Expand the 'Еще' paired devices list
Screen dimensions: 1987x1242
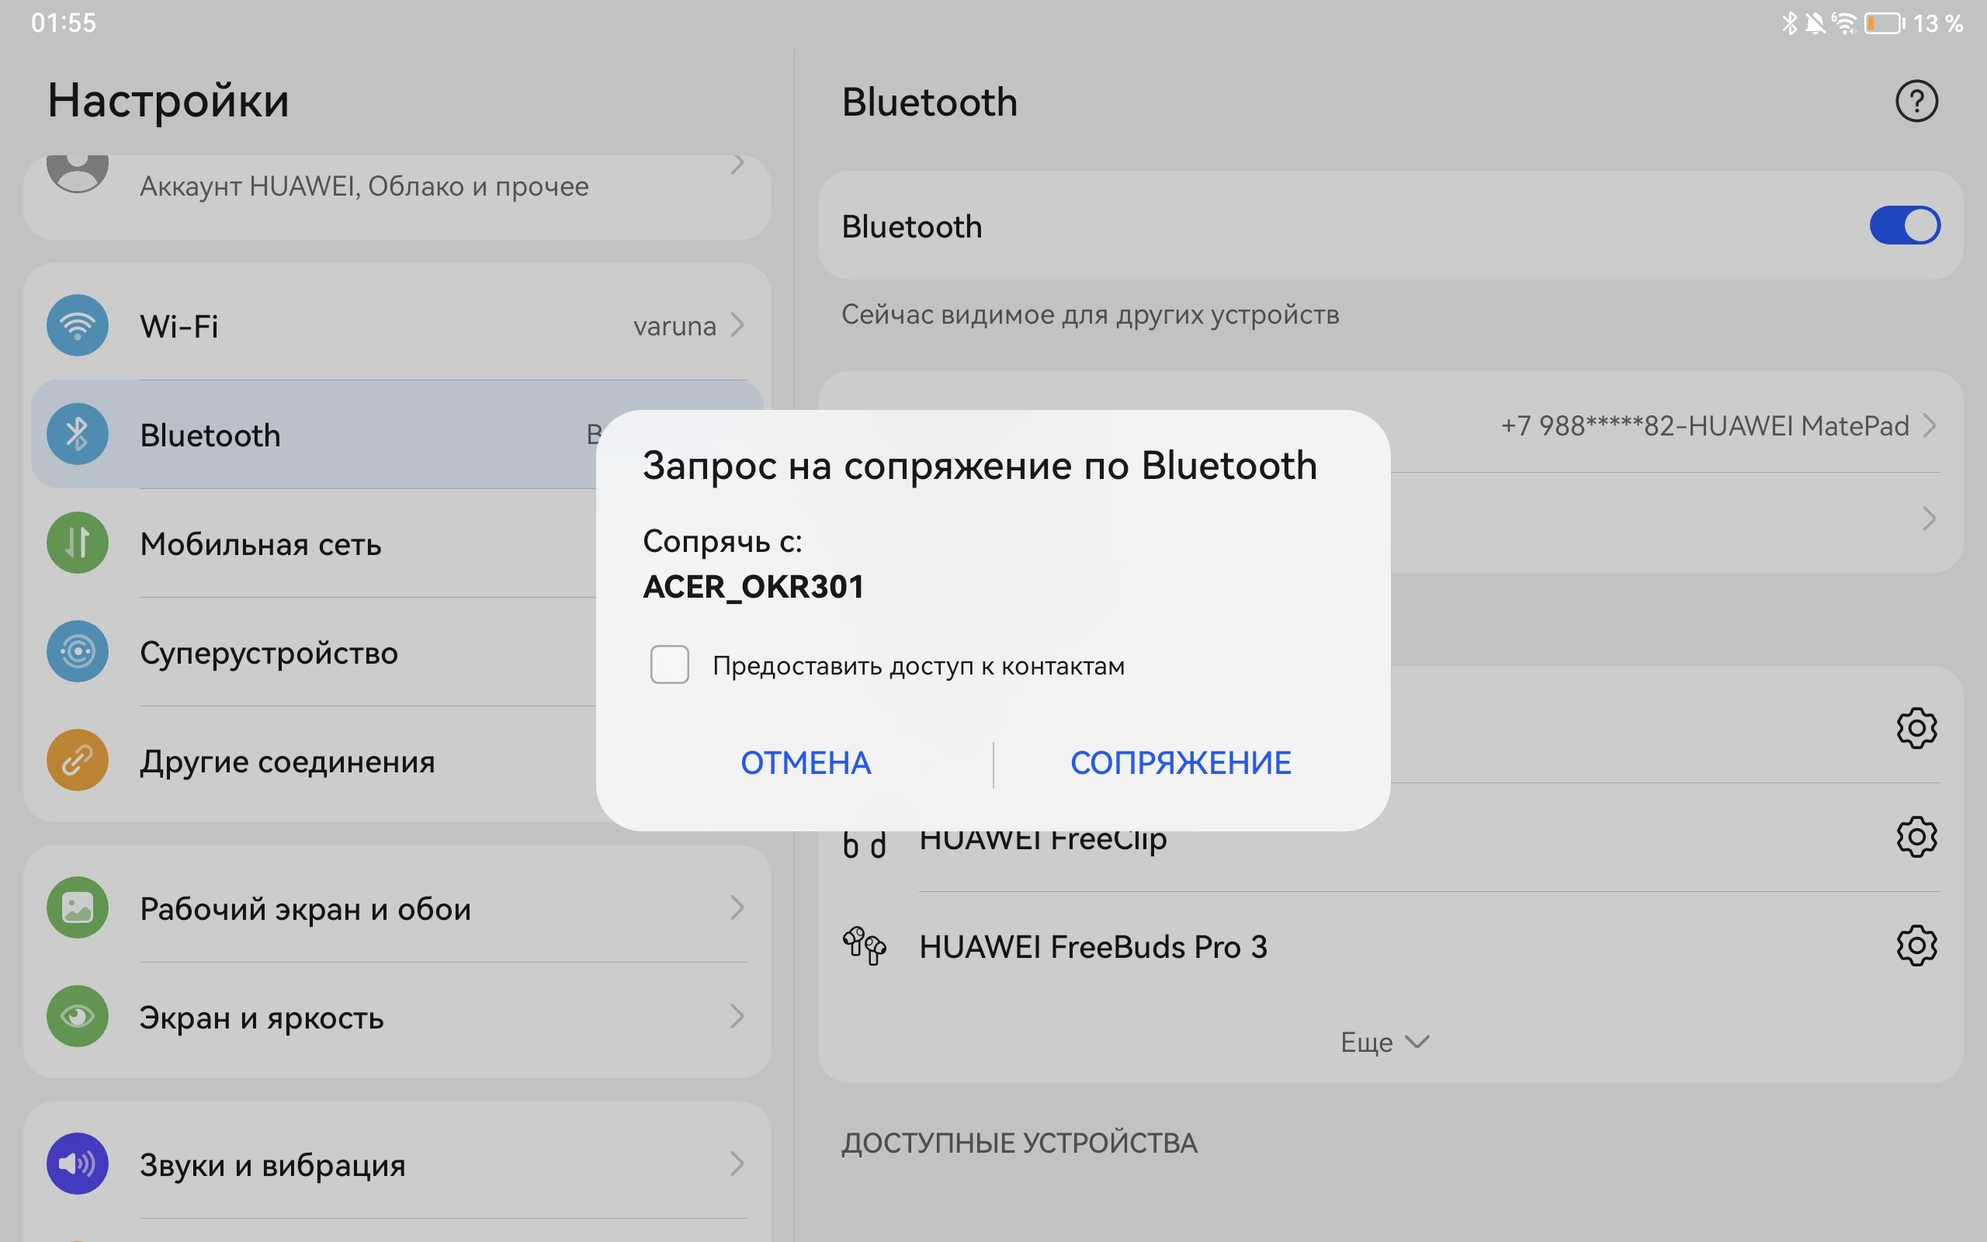[1385, 1042]
